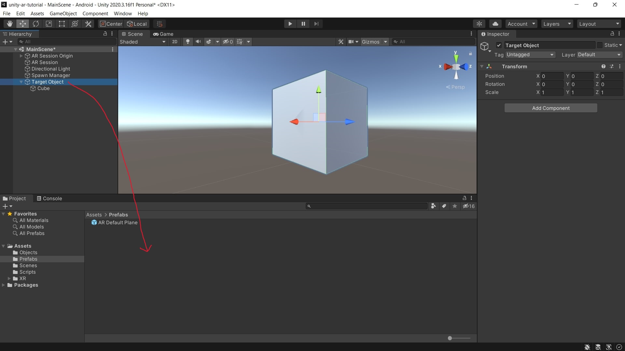Open Layout dropdown
The image size is (625, 351).
coord(599,24)
